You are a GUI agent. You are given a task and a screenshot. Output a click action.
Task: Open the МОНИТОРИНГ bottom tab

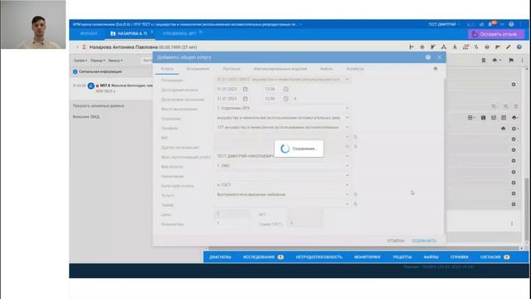[368, 257]
